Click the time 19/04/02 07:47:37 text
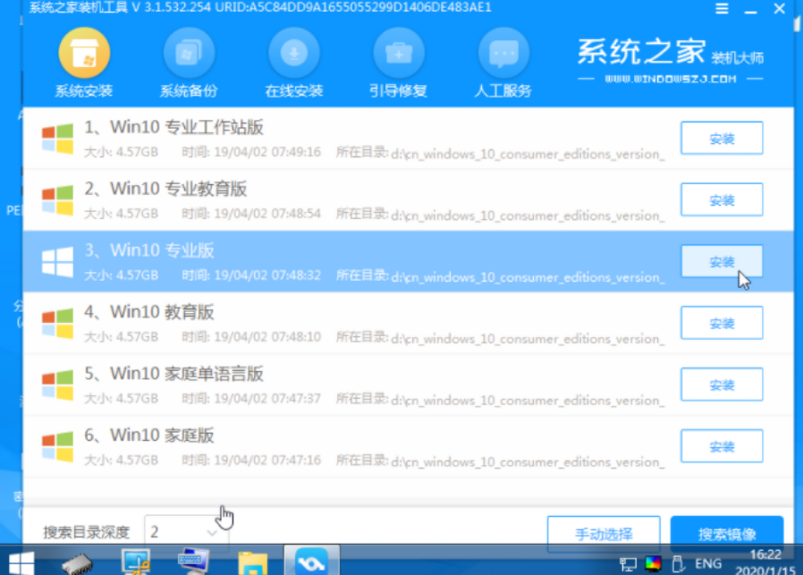The height and width of the screenshot is (575, 803). 266,398
